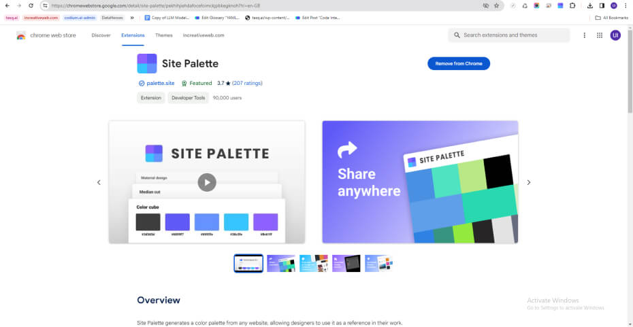
Task: Open the Chrome profile avatar in toolbar
Action: tap(614, 5)
